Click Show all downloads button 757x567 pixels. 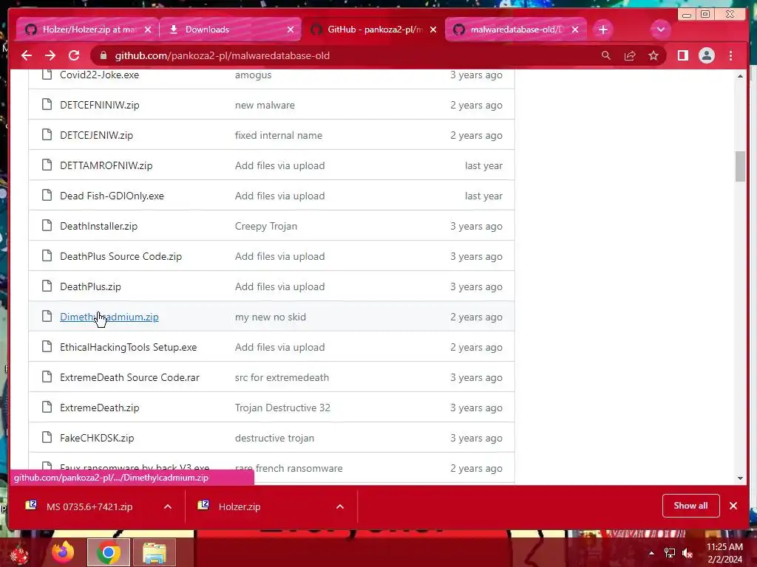click(x=691, y=506)
